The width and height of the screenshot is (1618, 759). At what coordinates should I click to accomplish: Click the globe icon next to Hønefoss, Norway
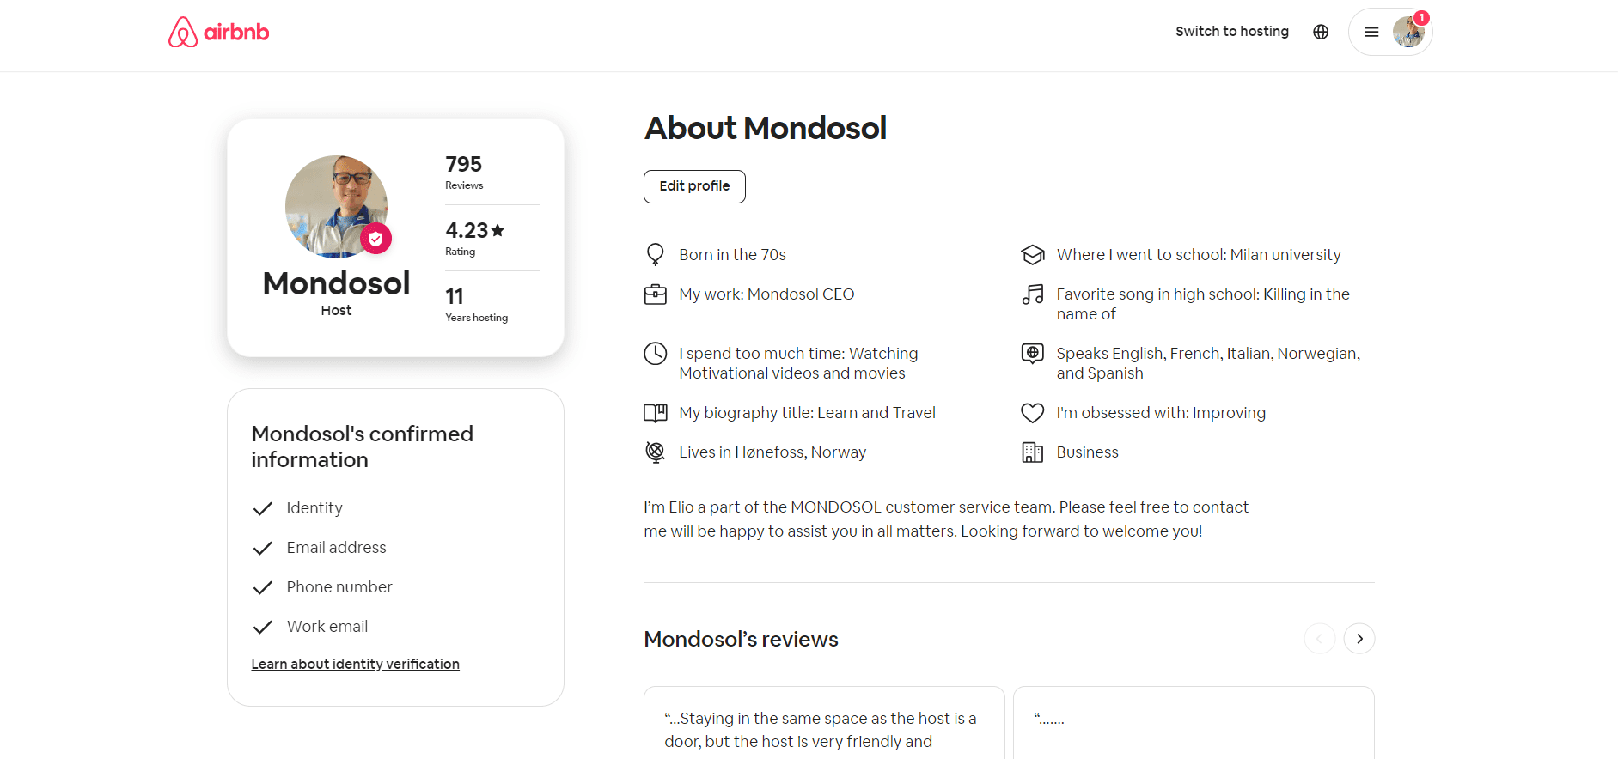[656, 452]
